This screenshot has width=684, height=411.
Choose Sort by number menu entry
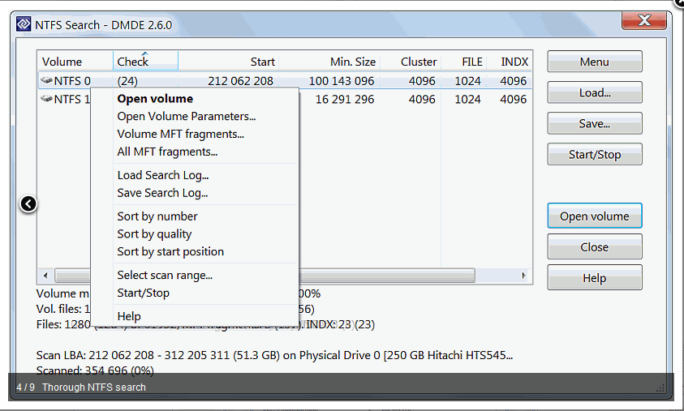pos(157,216)
